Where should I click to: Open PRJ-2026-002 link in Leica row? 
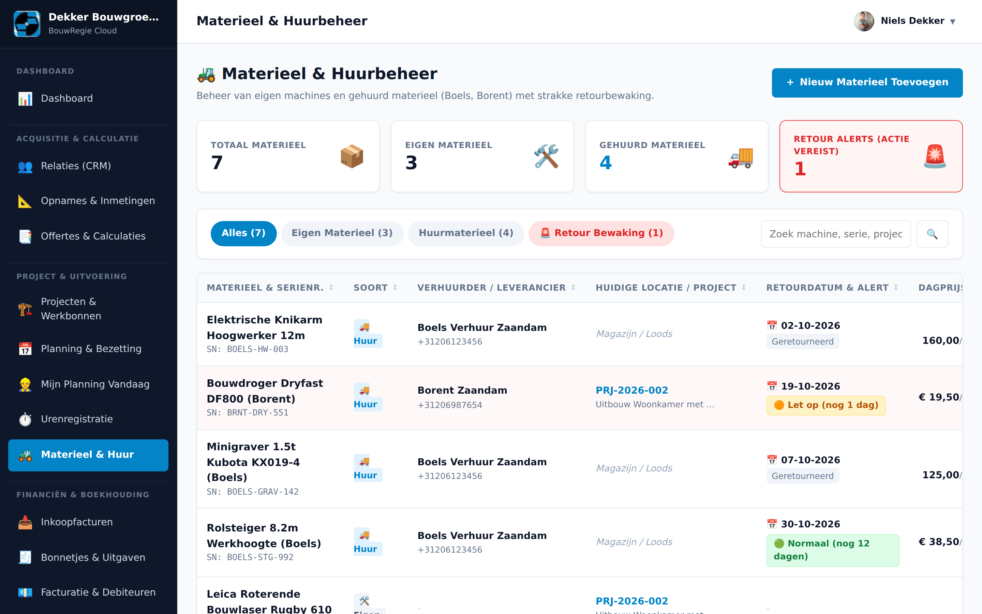(631, 601)
